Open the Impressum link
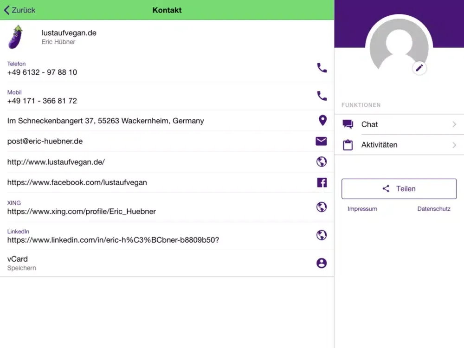464x348 pixels. coord(362,209)
